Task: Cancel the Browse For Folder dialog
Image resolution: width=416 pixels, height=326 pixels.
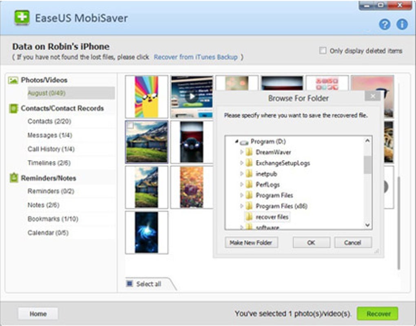Action: click(353, 242)
